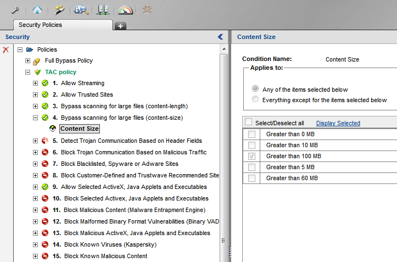Add a new tab with plus button
The height and width of the screenshot is (262, 397).
point(120,26)
